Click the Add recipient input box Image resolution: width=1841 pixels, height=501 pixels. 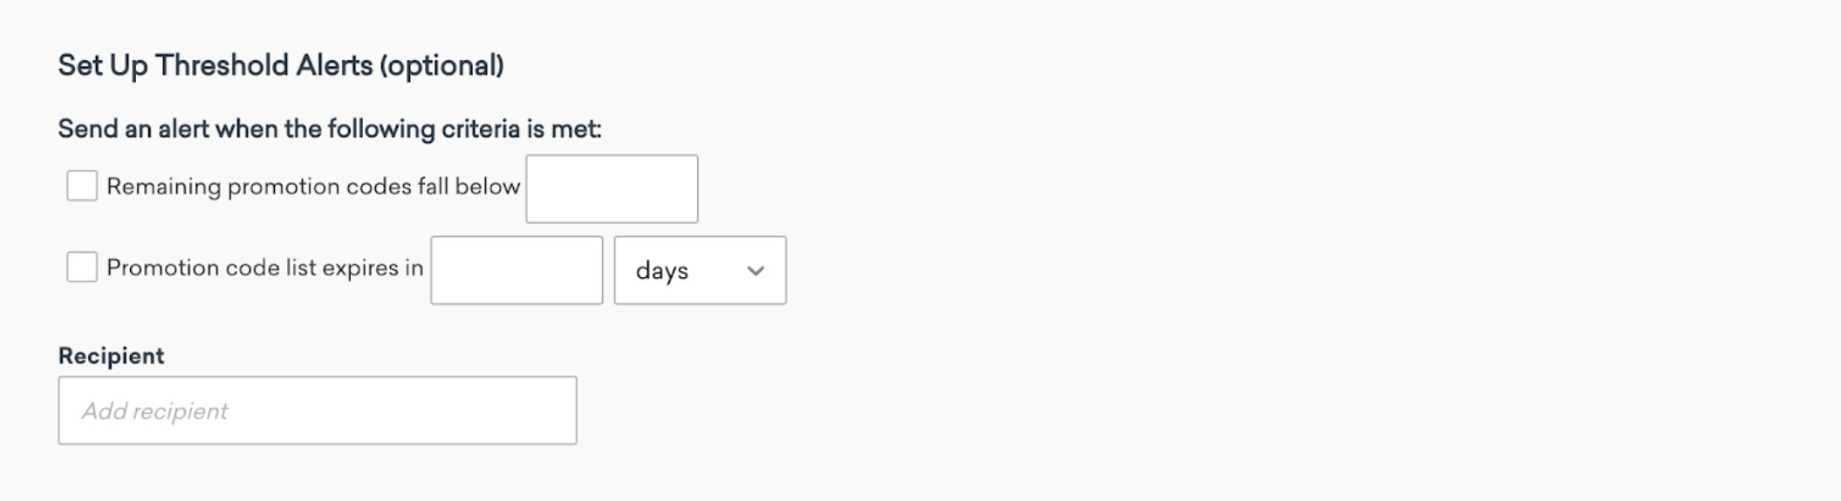tap(318, 410)
